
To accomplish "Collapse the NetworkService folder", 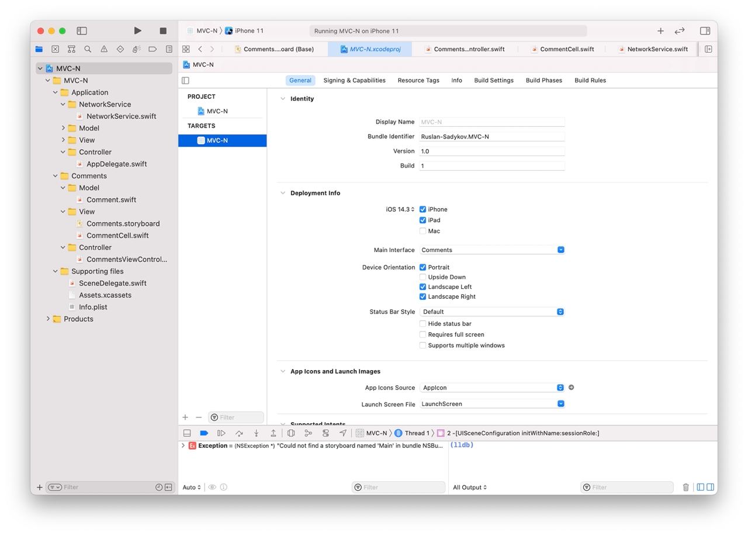I will pyautogui.click(x=63, y=104).
